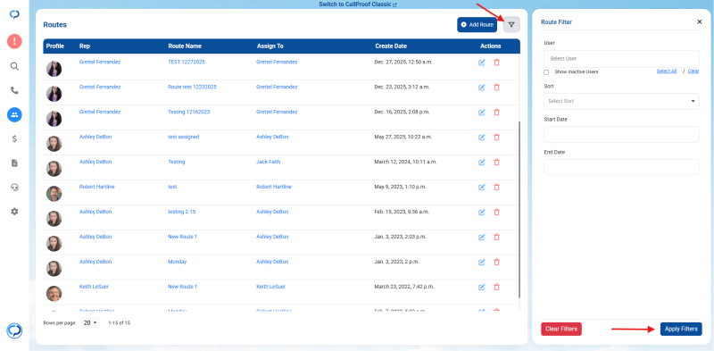The height and width of the screenshot is (351, 714).
Task: Open the settings gear in sidebar
Action: pyautogui.click(x=14, y=212)
